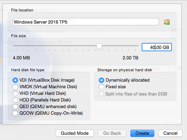
Task: Click the file size slider handle
Action: point(99,47)
